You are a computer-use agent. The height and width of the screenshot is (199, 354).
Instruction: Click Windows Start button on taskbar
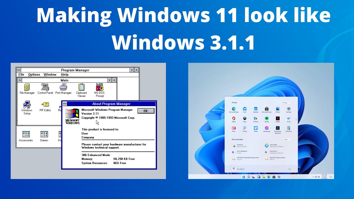(244, 177)
